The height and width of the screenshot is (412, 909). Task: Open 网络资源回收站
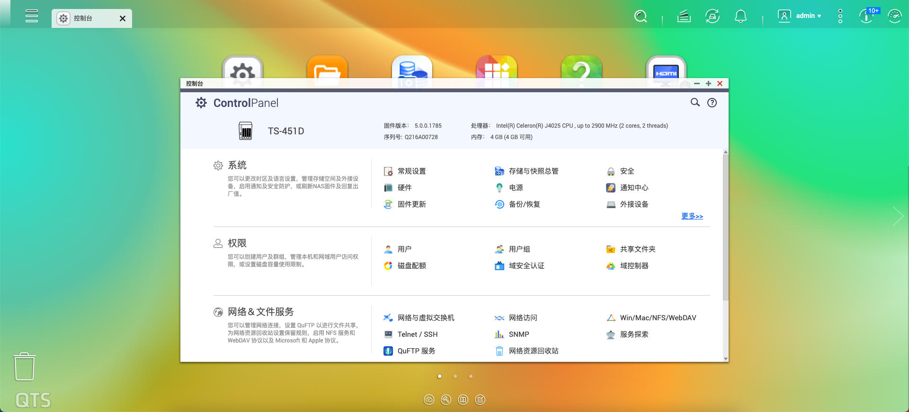point(526,351)
